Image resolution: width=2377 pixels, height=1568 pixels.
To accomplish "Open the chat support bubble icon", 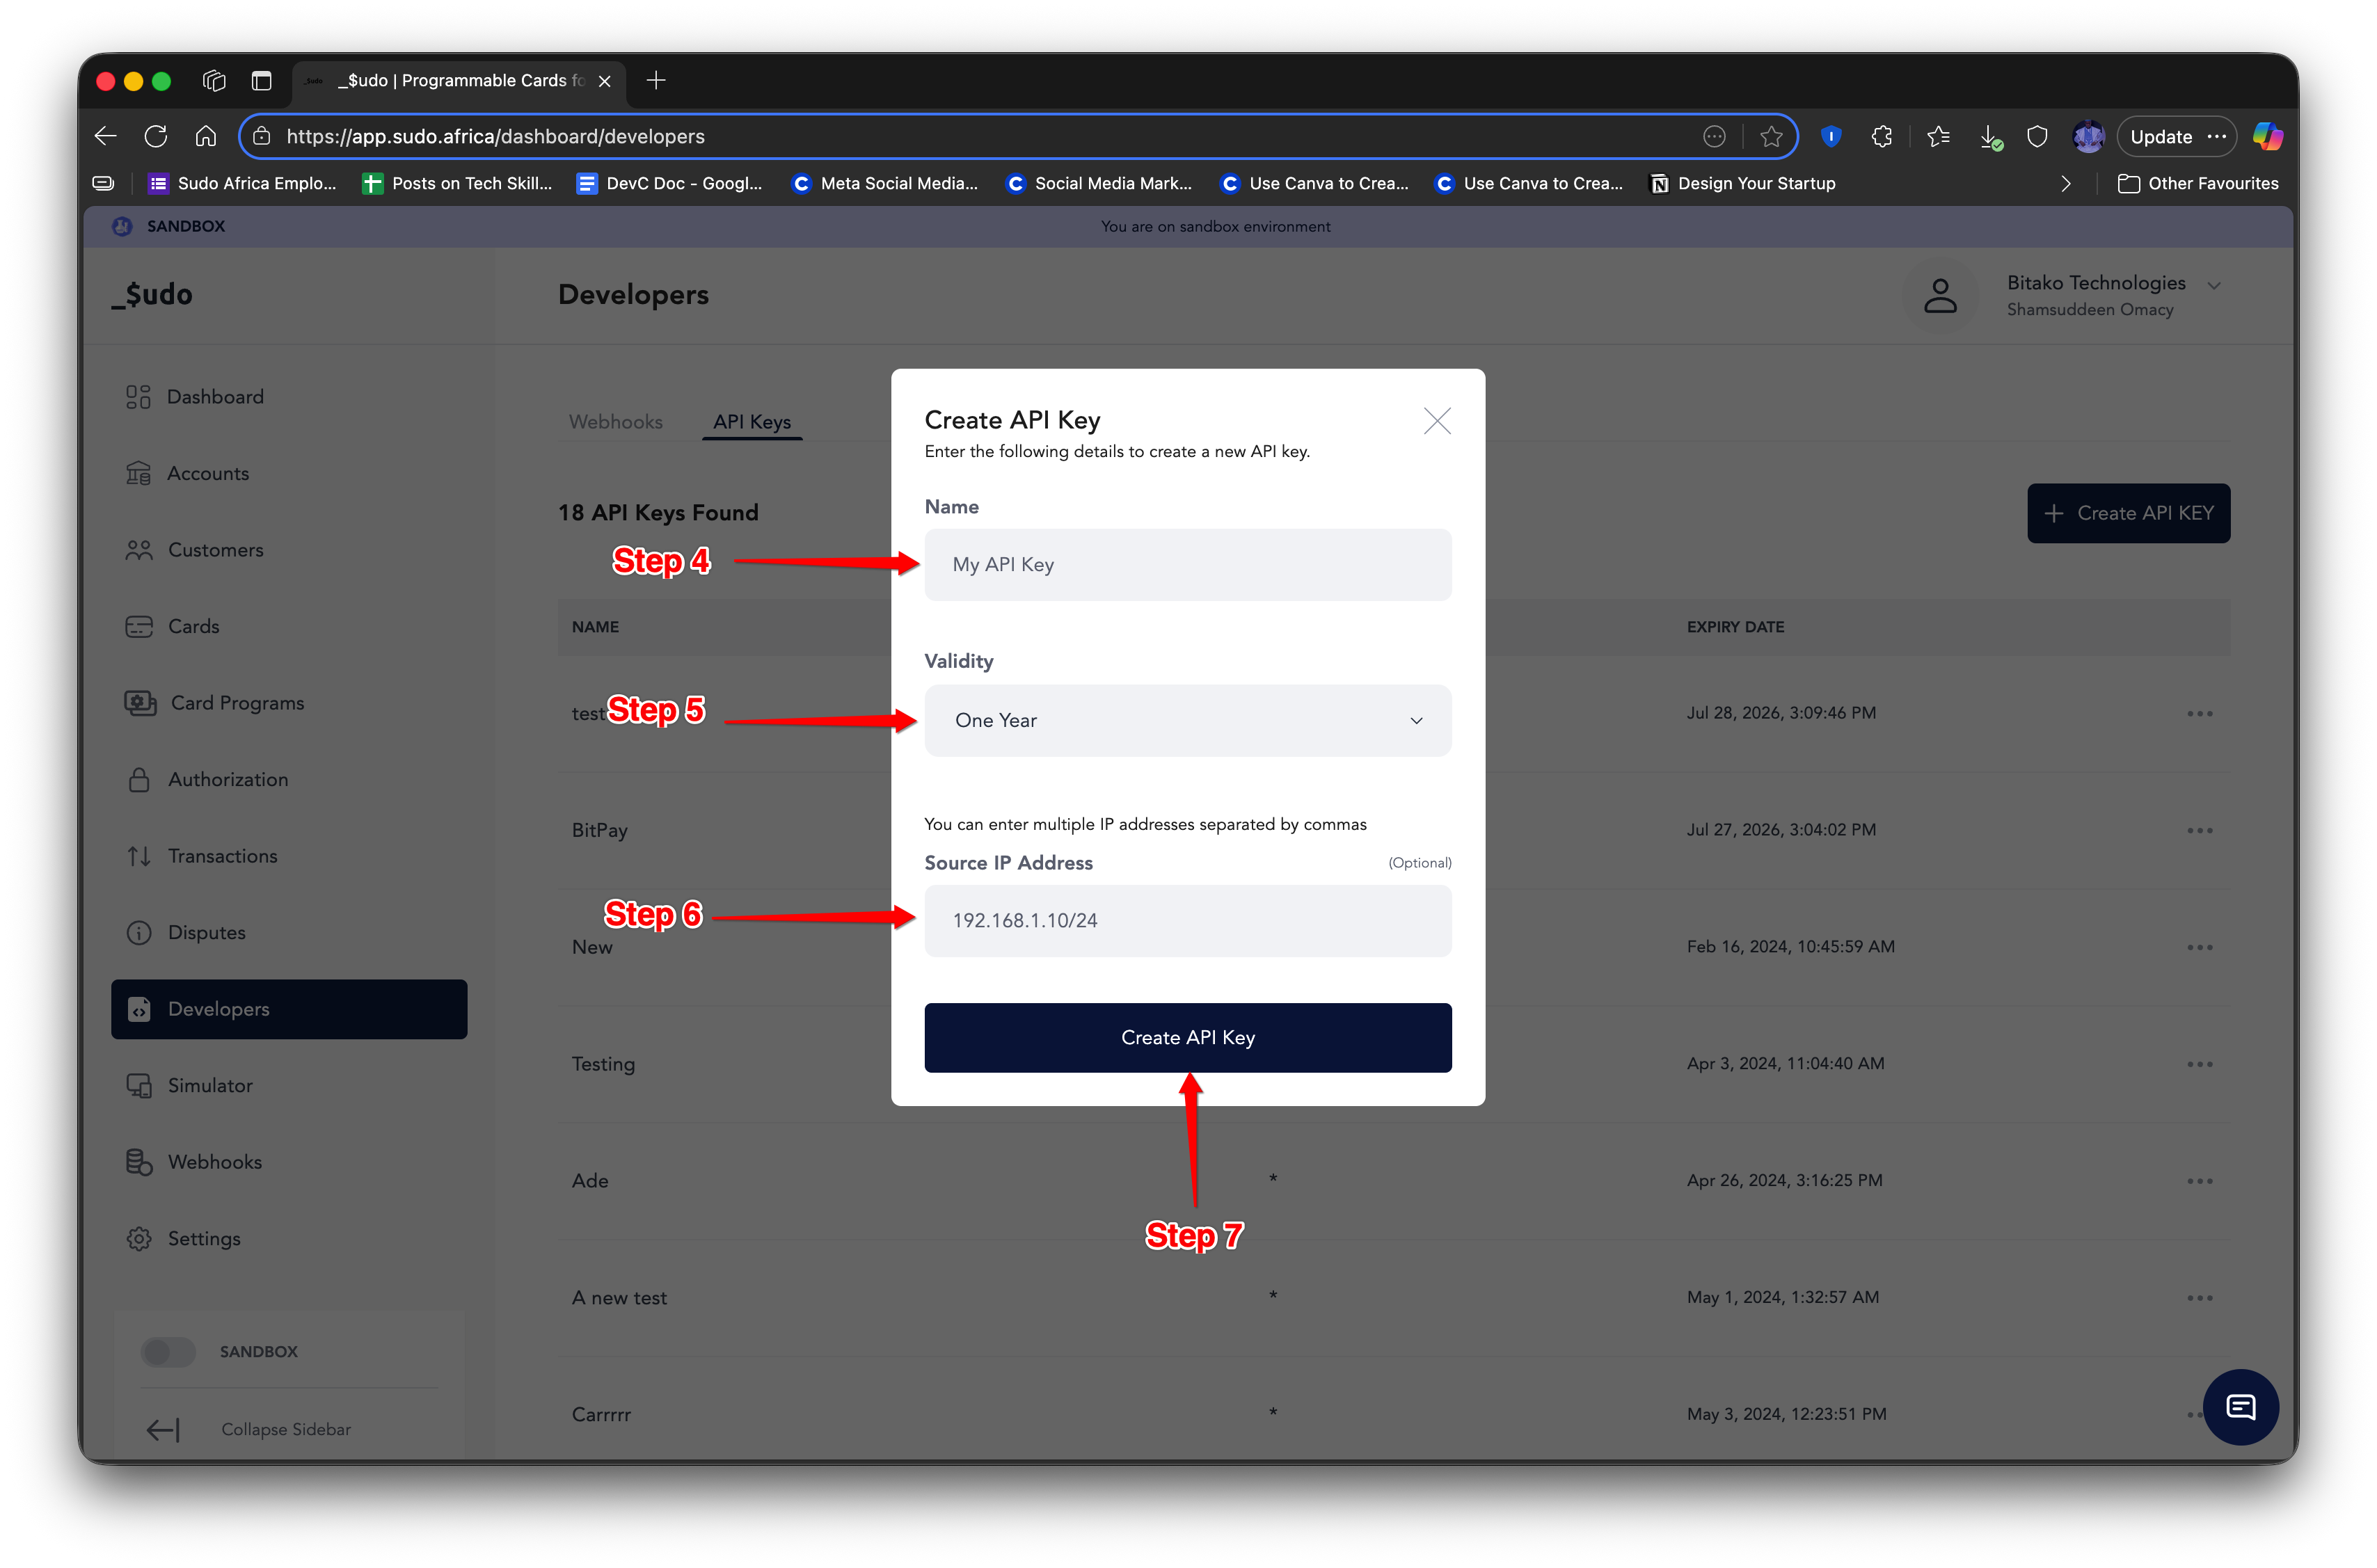I will 2240,1406.
